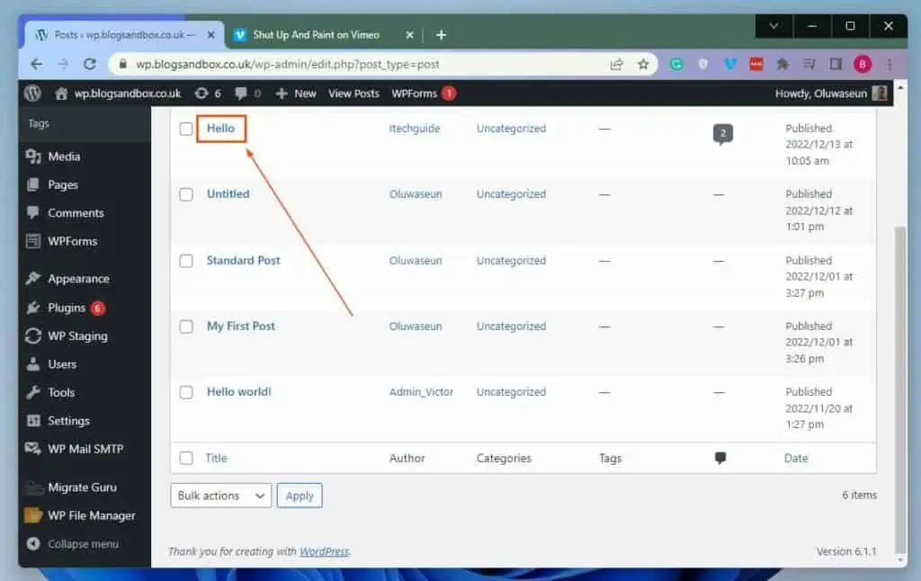This screenshot has width=921, height=581.
Task: Check the Untitled post checkbox
Action: 186,194
